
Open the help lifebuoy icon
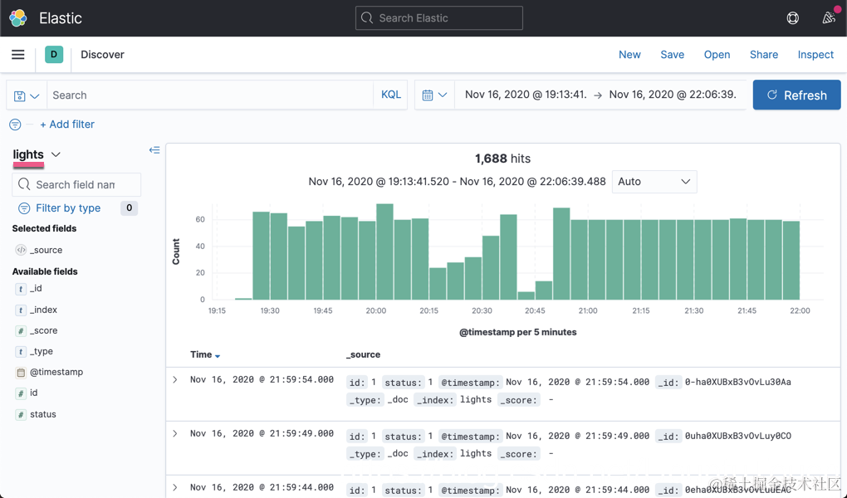[792, 17]
